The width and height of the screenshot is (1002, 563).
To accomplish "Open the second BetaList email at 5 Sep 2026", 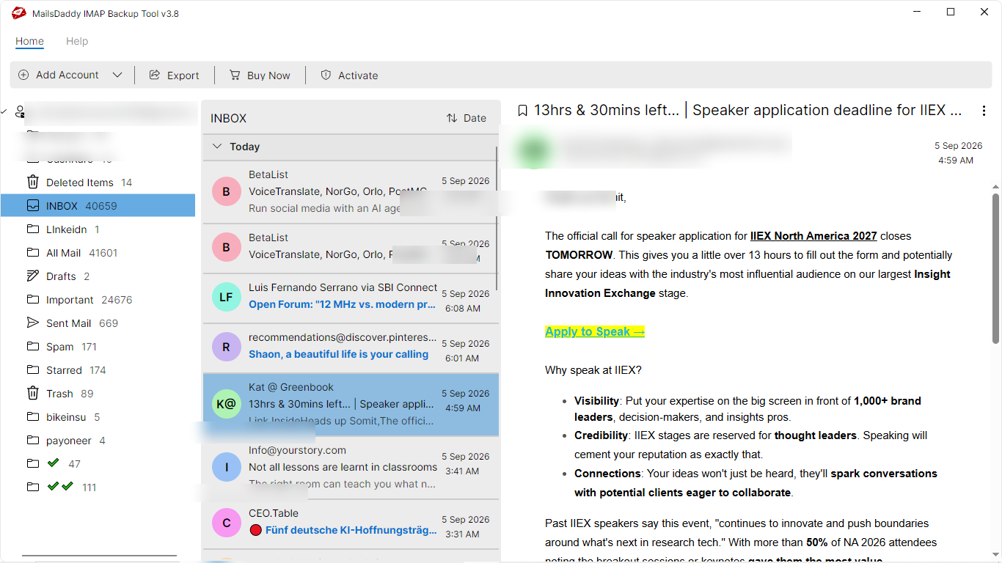I will (x=351, y=249).
